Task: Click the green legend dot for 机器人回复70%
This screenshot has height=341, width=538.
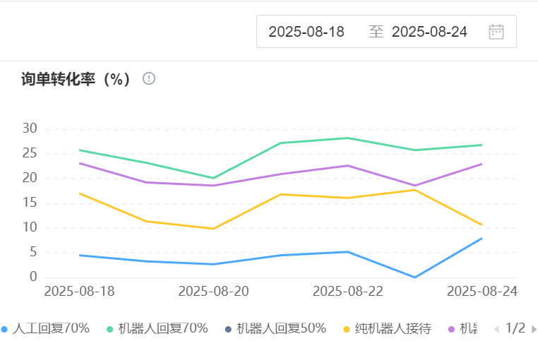Action: click(x=110, y=329)
